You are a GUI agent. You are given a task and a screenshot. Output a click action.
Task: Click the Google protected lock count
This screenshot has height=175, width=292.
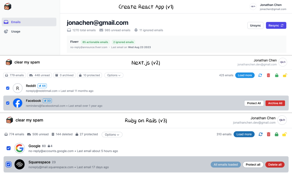point(50,146)
